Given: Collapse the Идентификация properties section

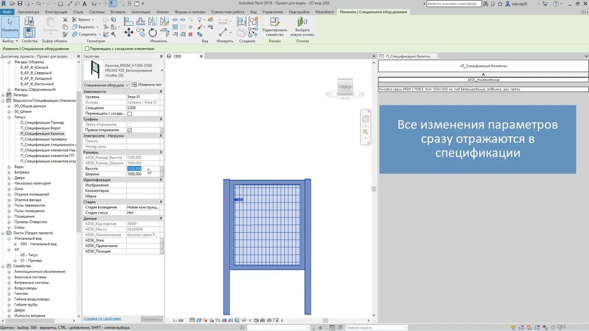Looking at the screenshot, I should [161, 180].
